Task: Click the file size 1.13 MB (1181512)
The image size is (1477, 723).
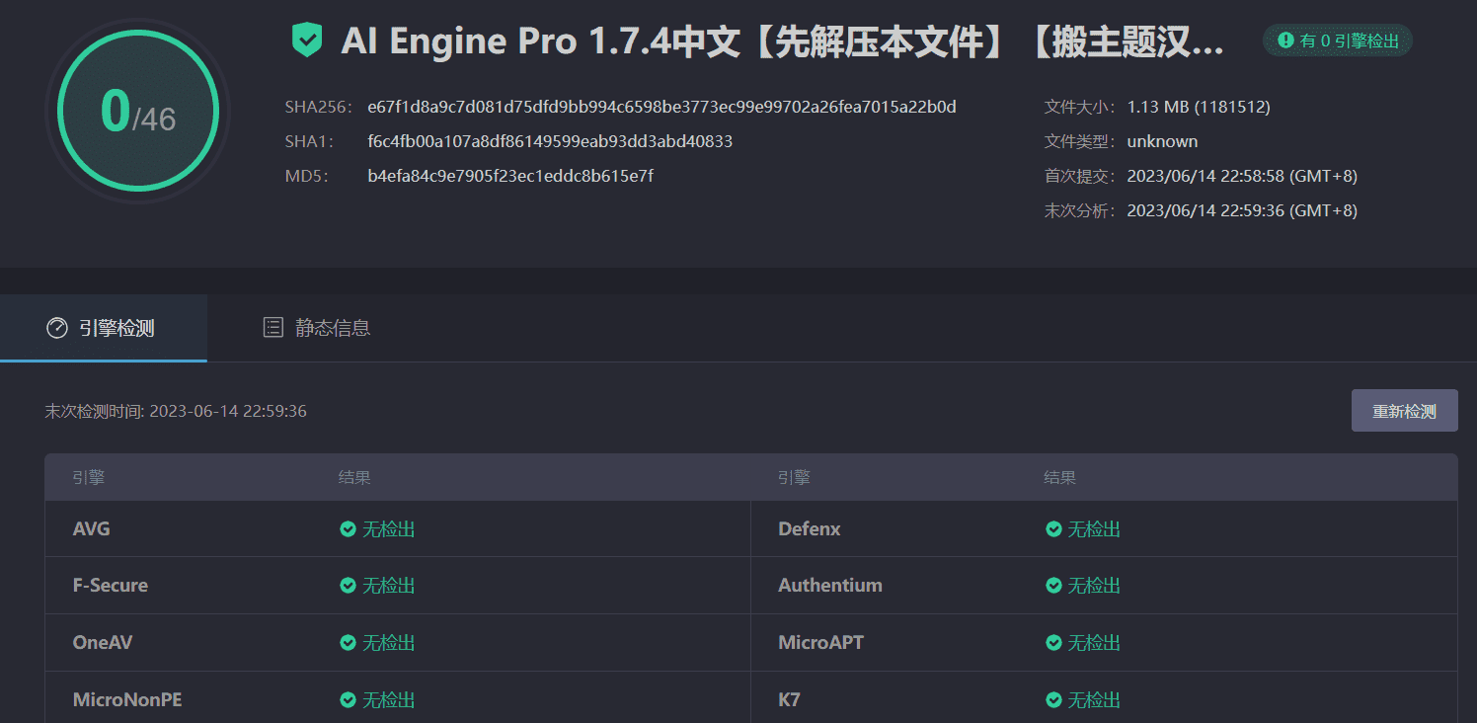Action: (x=1199, y=107)
